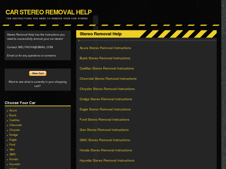This screenshot has height=169, width=226.
Task: Click the Stereo Removal Help page heading
Action: pyautogui.click(x=101, y=34)
